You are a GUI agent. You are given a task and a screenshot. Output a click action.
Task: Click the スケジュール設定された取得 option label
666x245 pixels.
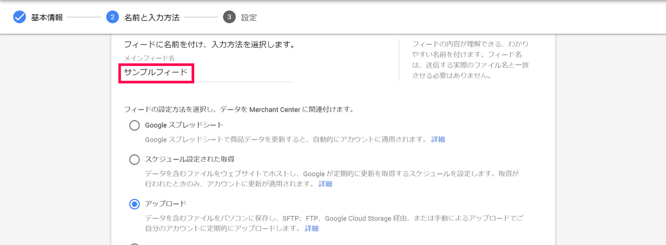pyautogui.click(x=186, y=159)
